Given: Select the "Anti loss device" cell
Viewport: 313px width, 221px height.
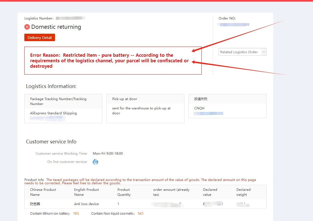Looking at the screenshot, I should pos(86,204).
